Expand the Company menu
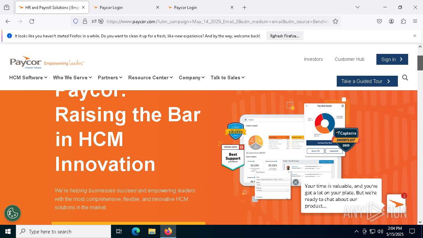The height and width of the screenshot is (238, 423). tap(192, 77)
